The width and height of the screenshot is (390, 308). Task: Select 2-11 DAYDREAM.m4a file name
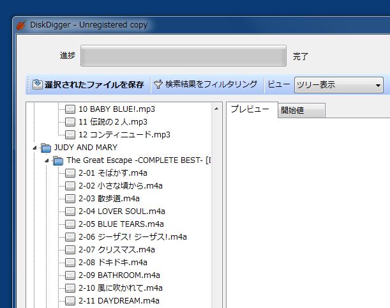(x=119, y=301)
